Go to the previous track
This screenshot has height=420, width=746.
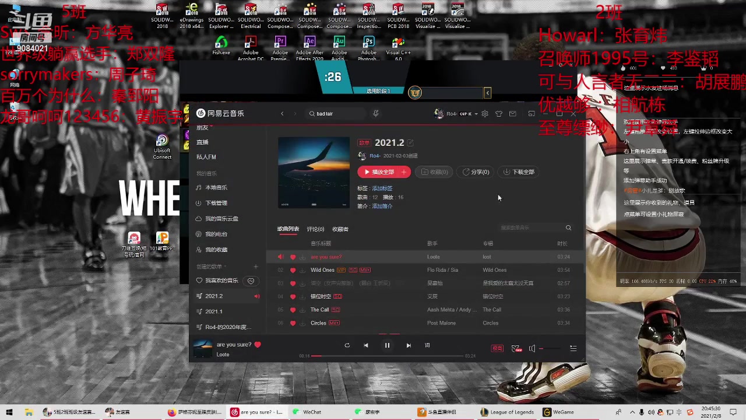tap(366, 345)
